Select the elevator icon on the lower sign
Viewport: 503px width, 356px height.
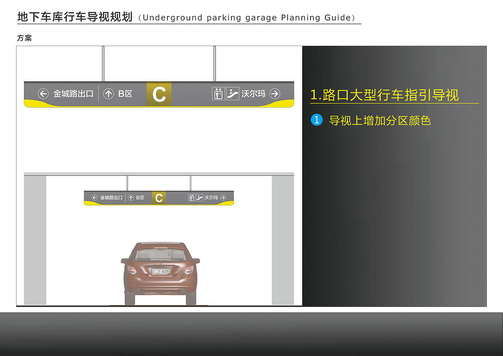coord(192,197)
